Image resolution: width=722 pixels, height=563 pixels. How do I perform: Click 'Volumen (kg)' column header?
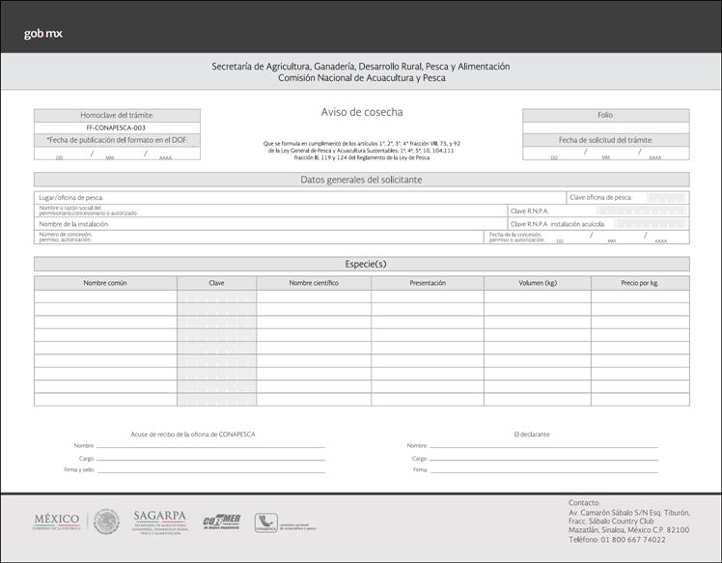538,283
